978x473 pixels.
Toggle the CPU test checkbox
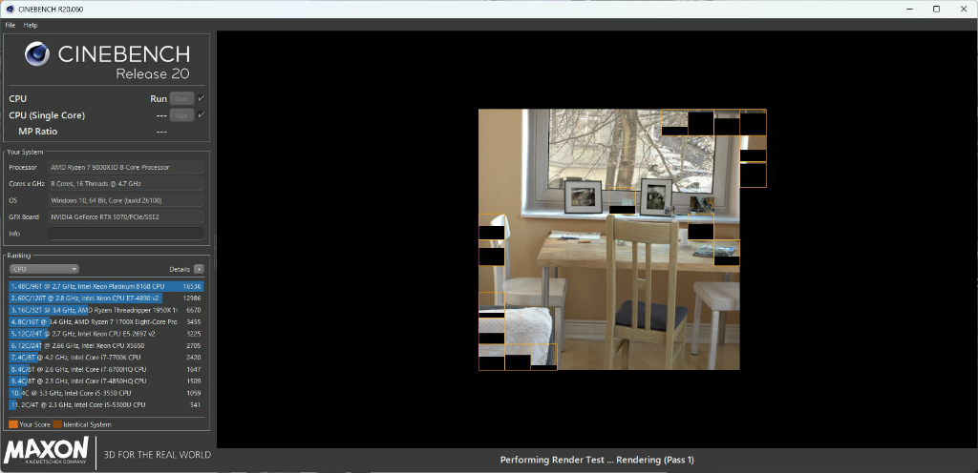click(201, 98)
